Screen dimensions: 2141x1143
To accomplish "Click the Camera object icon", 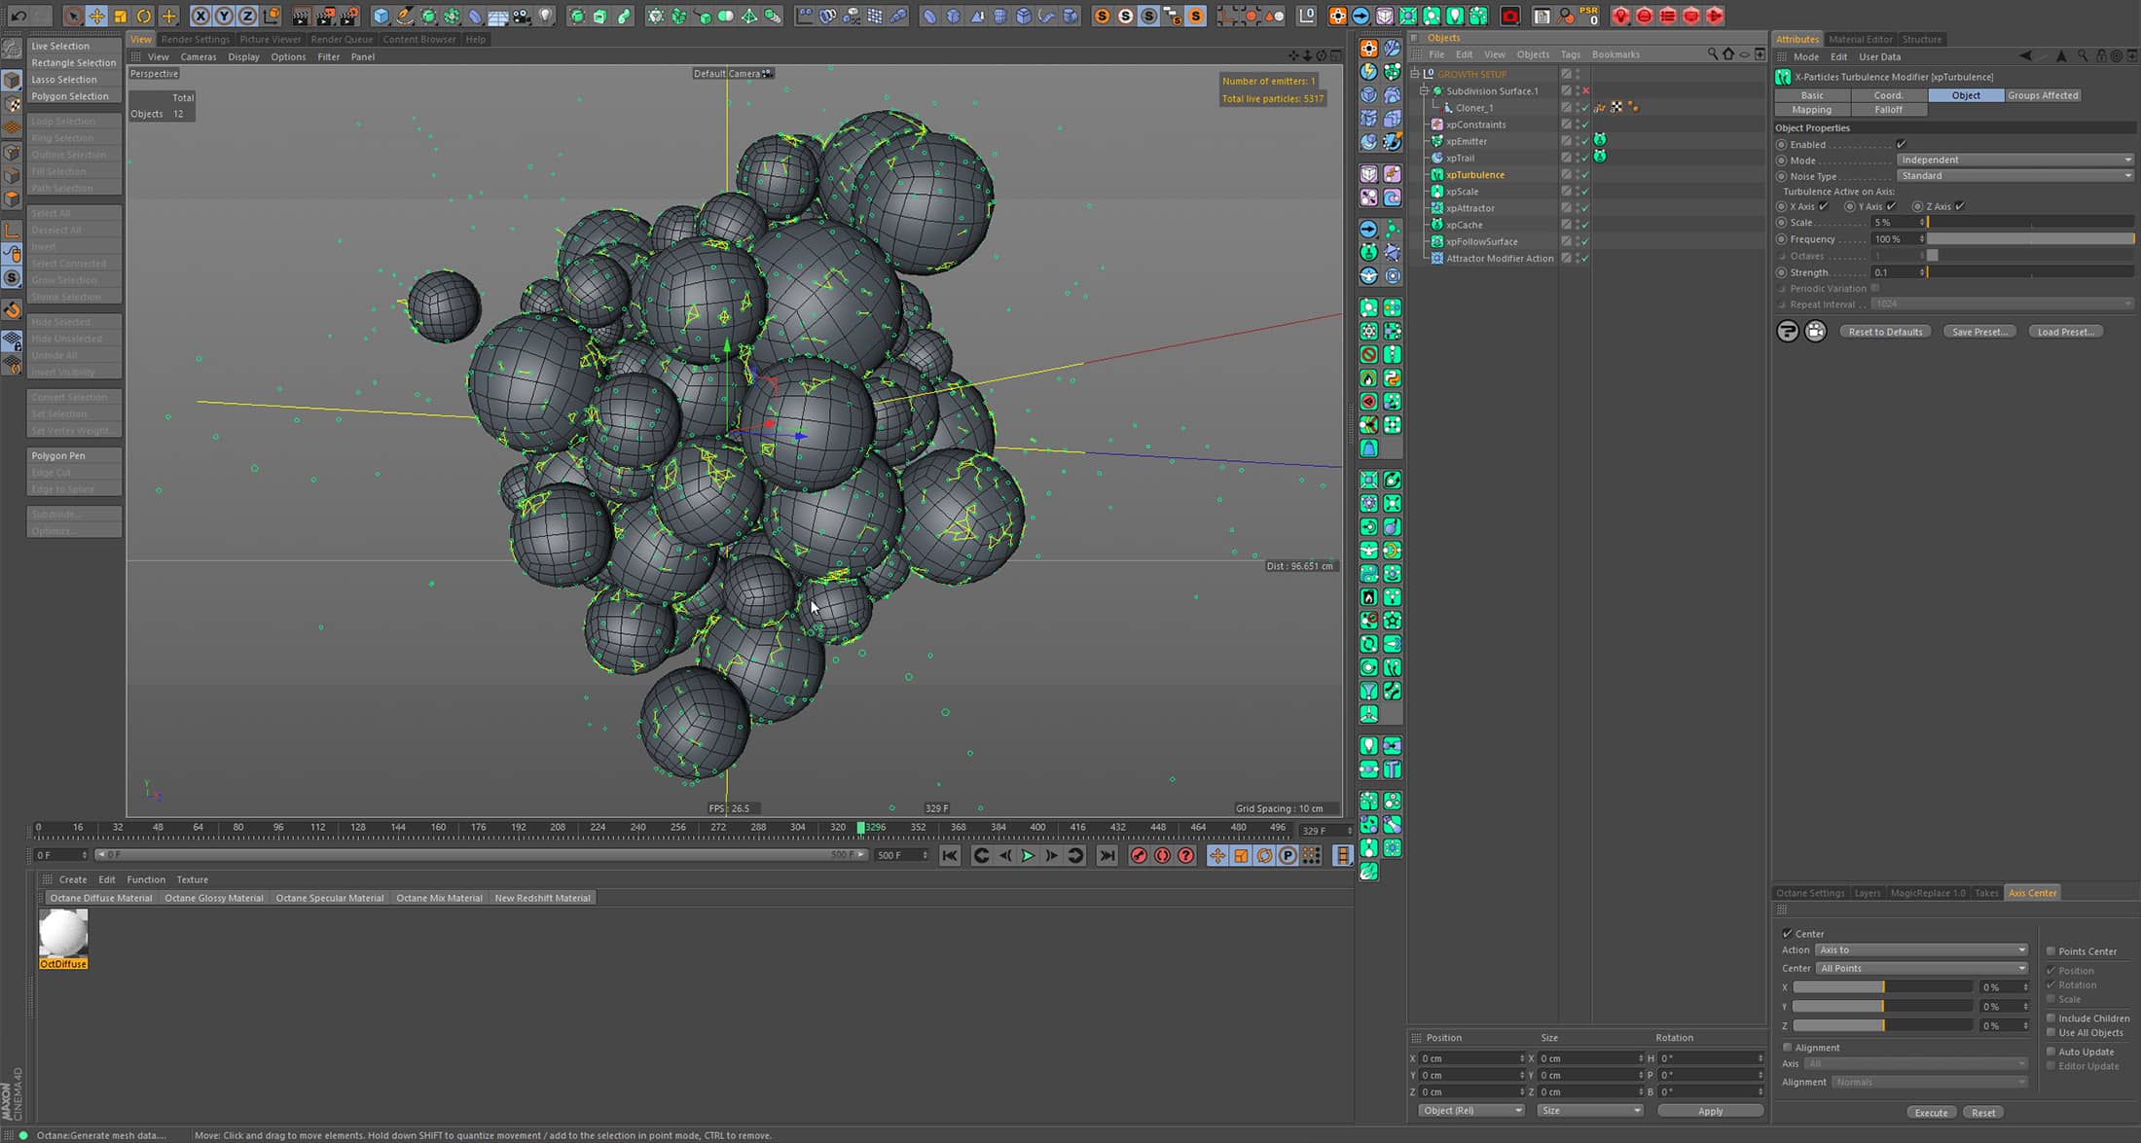I will tap(523, 16).
